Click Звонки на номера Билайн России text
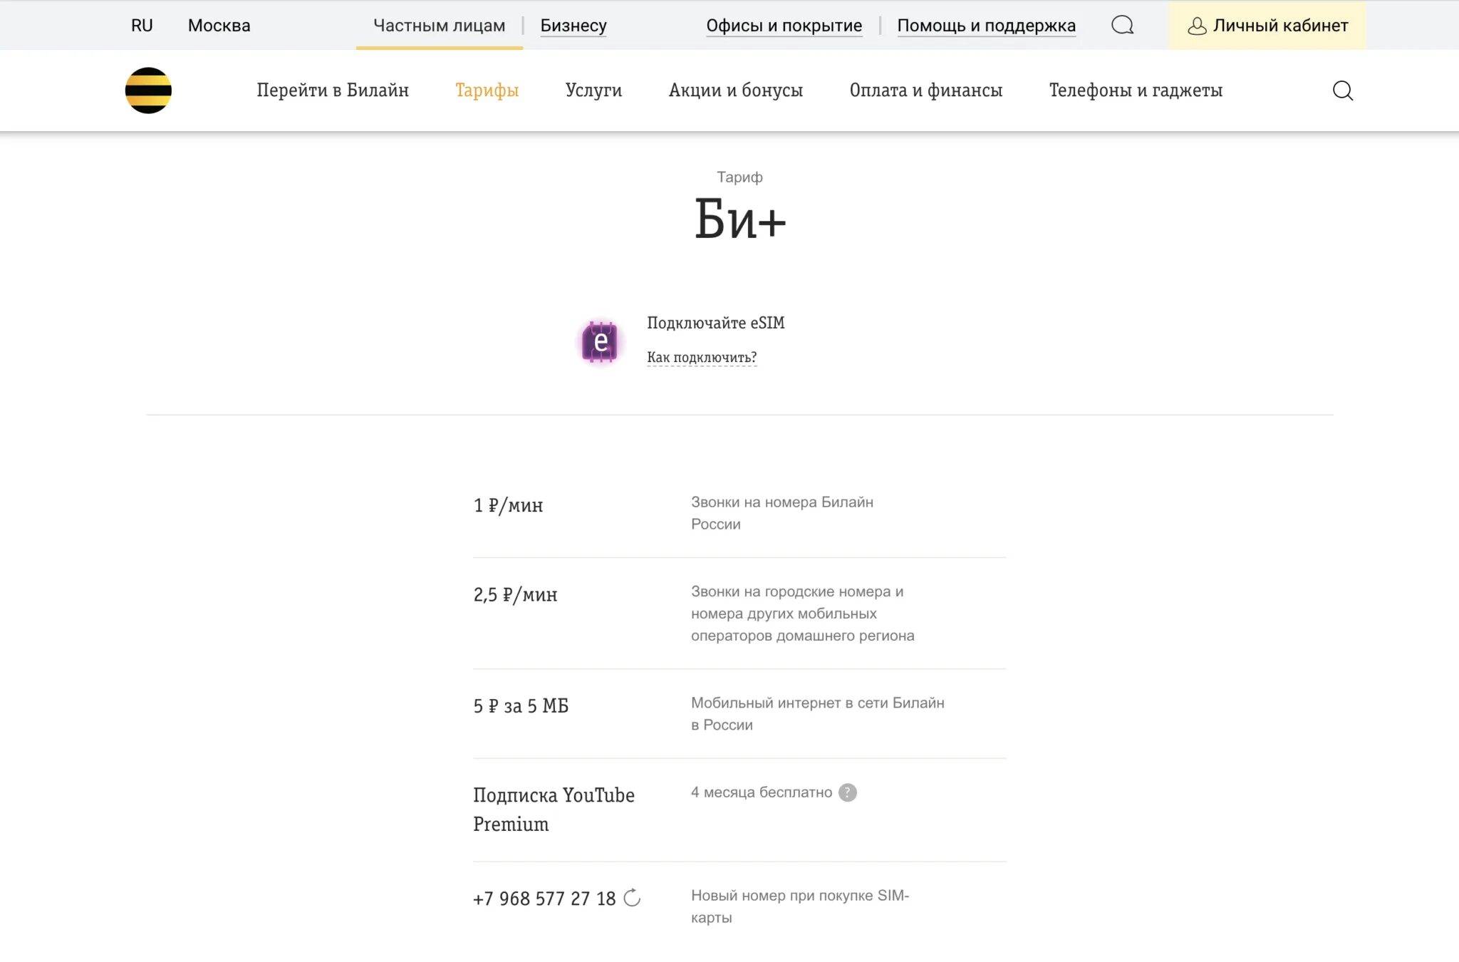The width and height of the screenshot is (1459, 962). tap(782, 513)
